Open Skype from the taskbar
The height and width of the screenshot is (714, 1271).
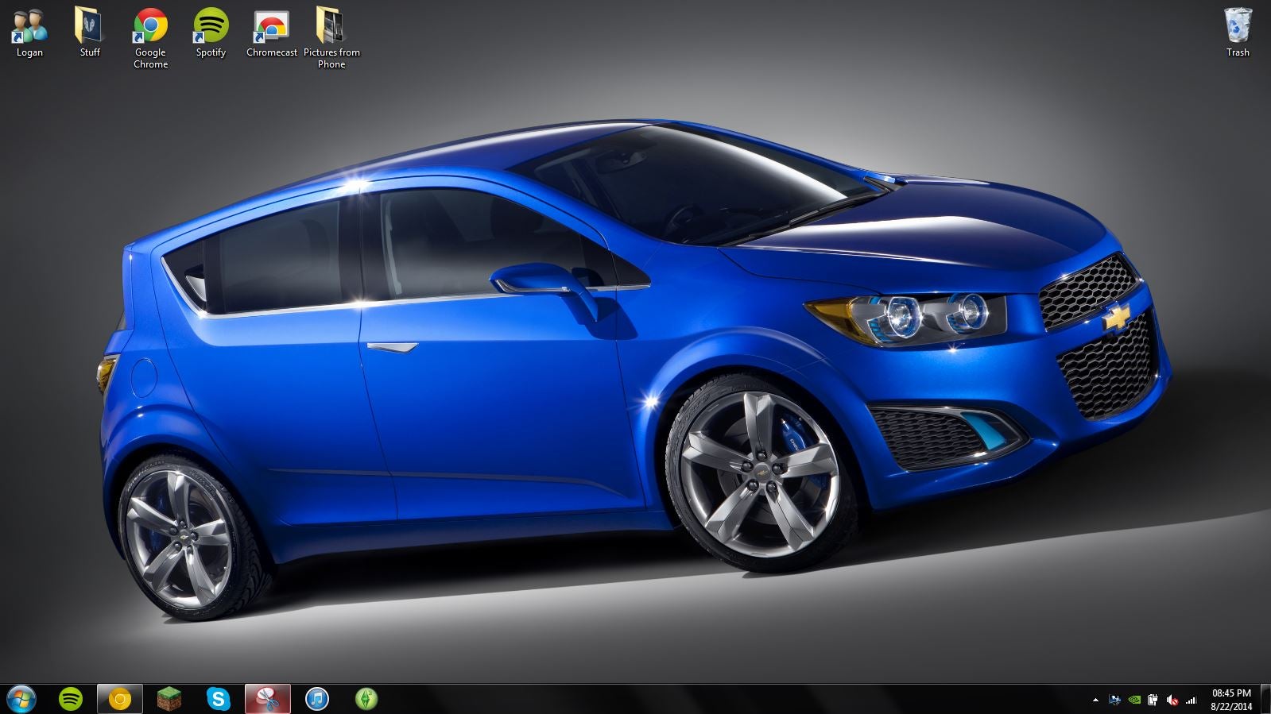point(219,699)
